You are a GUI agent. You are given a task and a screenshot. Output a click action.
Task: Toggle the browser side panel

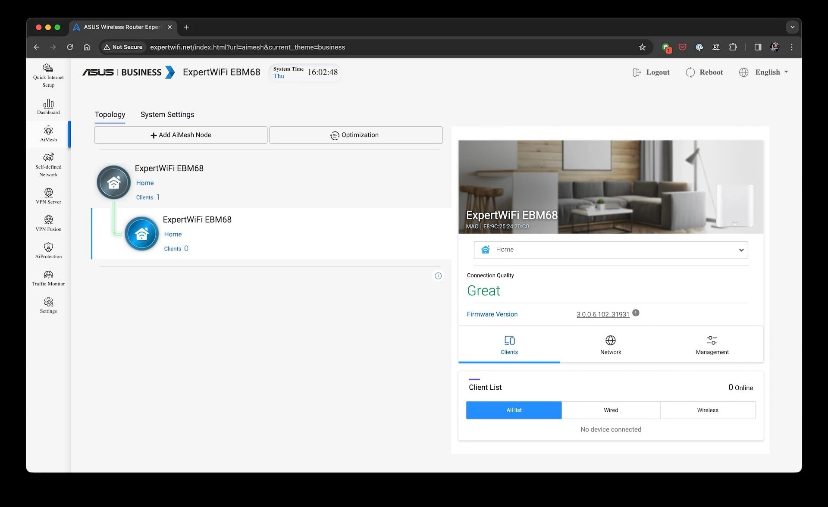758,47
